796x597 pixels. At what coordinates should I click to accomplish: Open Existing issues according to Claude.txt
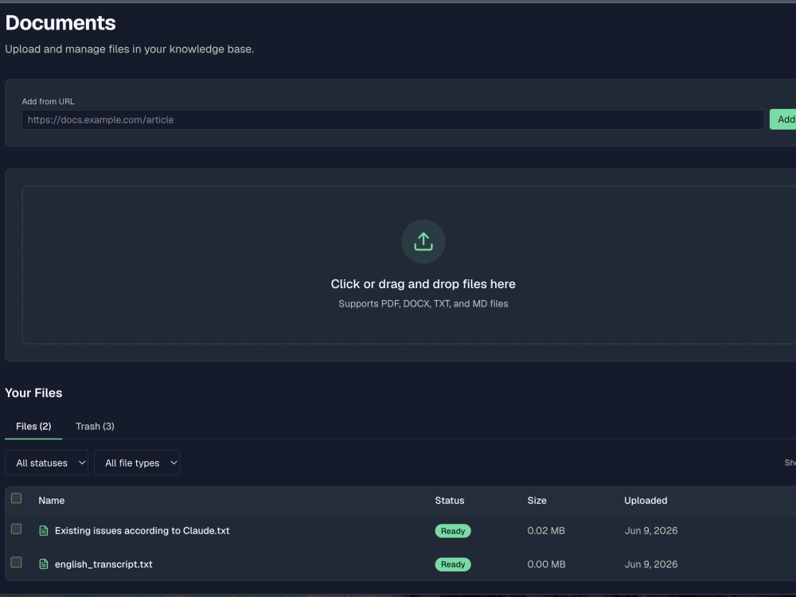[x=142, y=530]
